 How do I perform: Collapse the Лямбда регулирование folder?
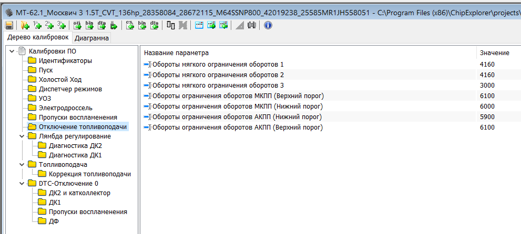coord(22,136)
